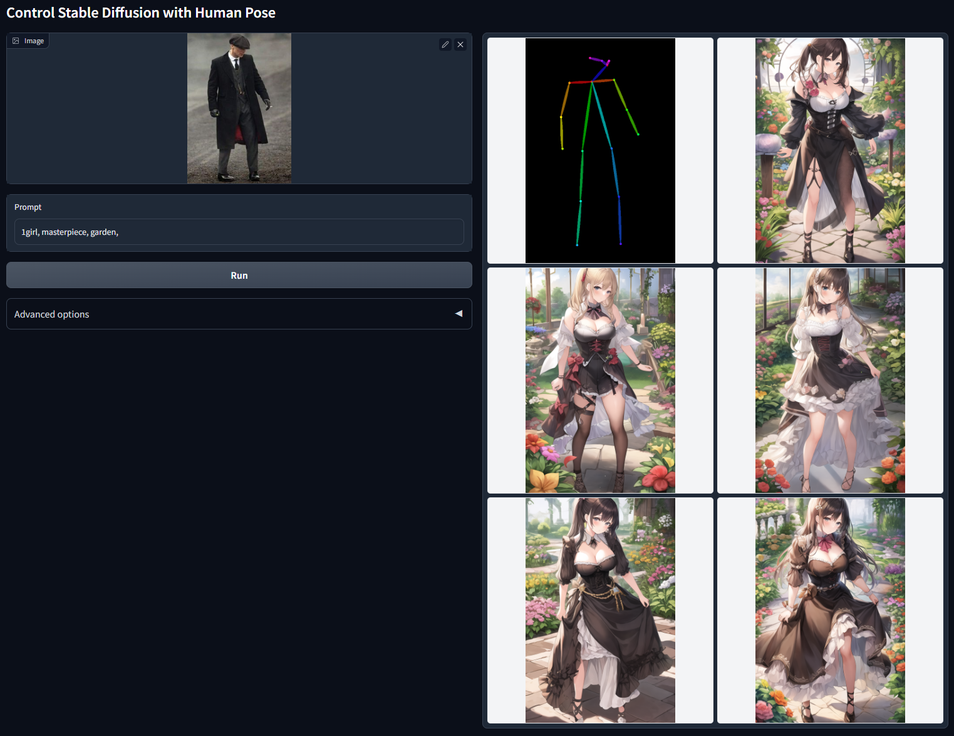Click the Advanced options disclosure triangle
954x736 pixels.
point(458,314)
